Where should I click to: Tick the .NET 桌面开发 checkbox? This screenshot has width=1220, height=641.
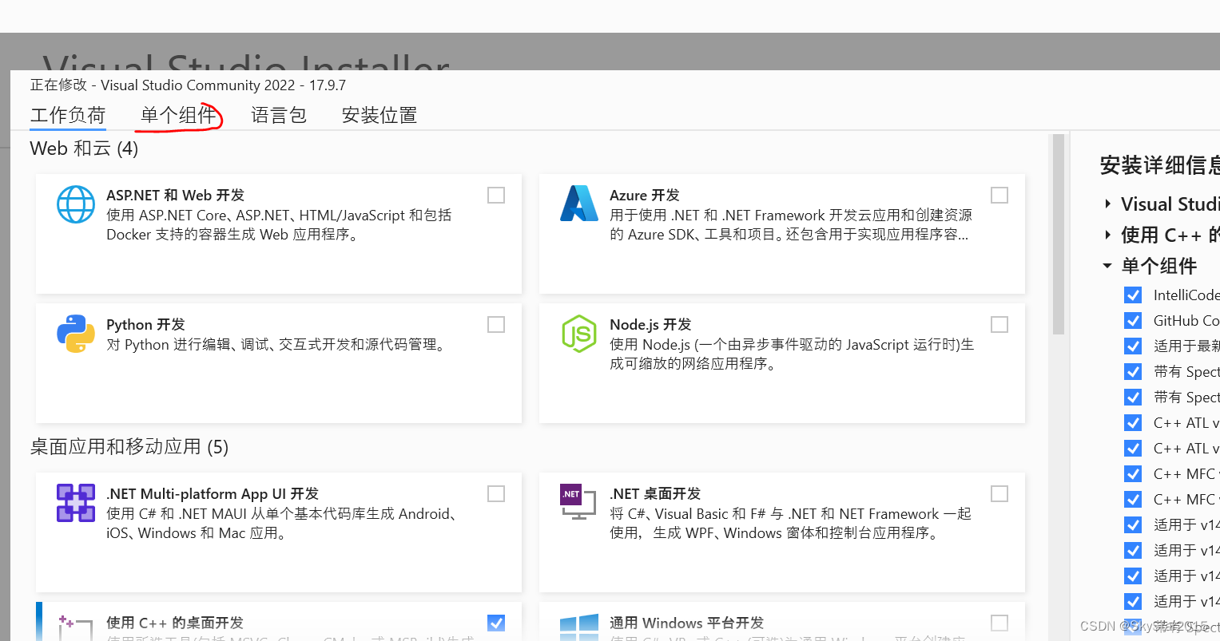(999, 494)
